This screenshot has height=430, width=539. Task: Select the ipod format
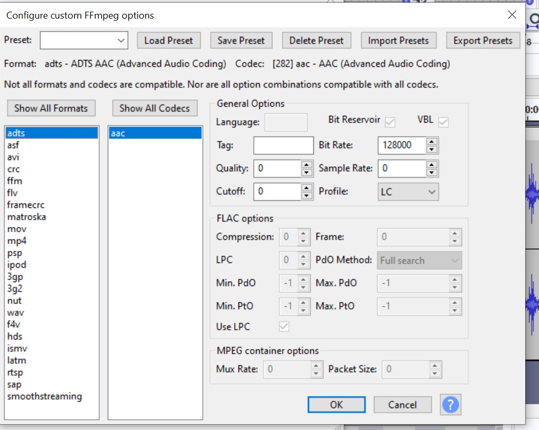52,265
